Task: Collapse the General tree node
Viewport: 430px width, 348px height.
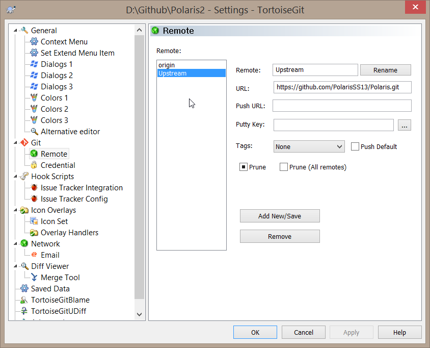Action: click(15, 31)
